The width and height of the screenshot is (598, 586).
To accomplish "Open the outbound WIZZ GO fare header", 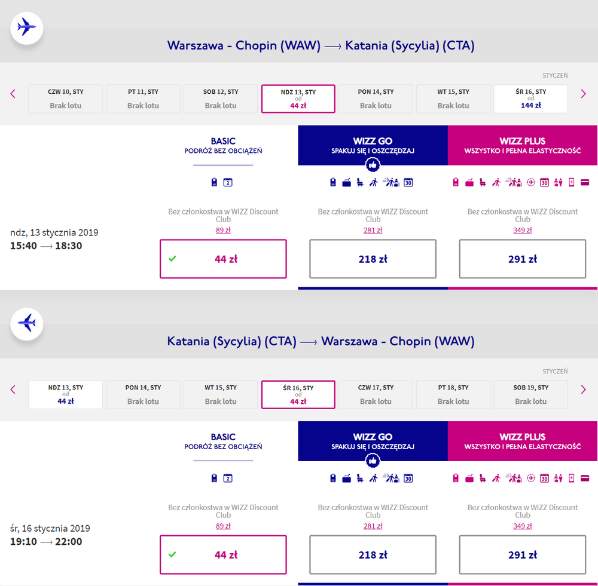I will tap(373, 145).
